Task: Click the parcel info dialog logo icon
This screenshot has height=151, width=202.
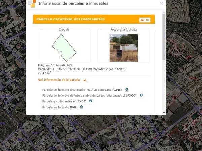Action: click(x=32, y=4)
